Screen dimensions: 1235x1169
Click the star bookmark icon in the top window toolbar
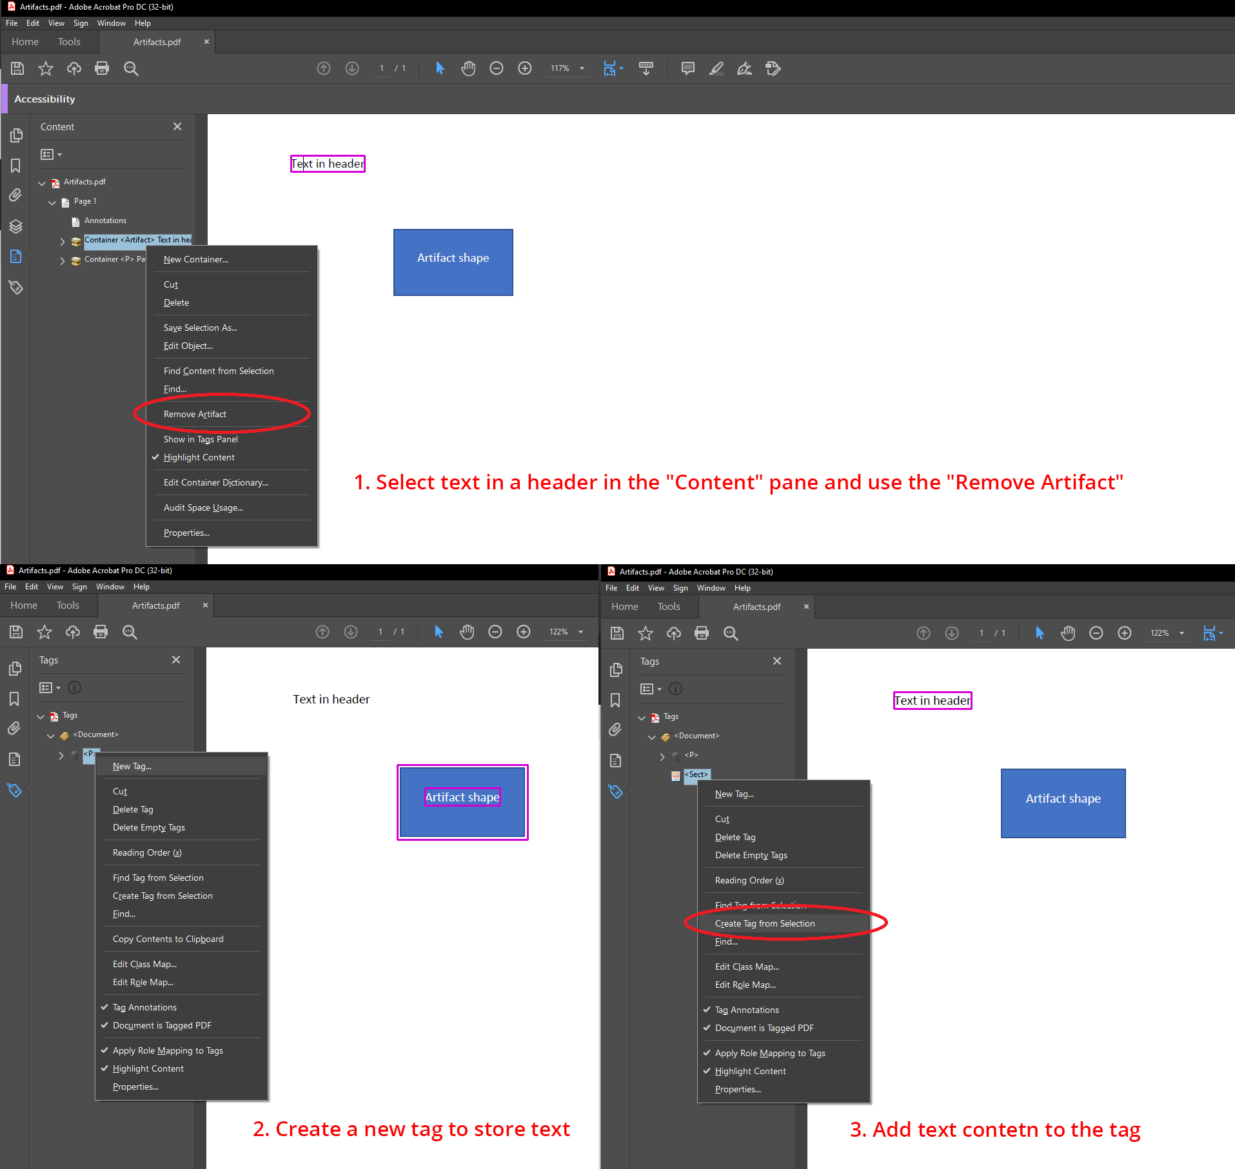(x=46, y=68)
